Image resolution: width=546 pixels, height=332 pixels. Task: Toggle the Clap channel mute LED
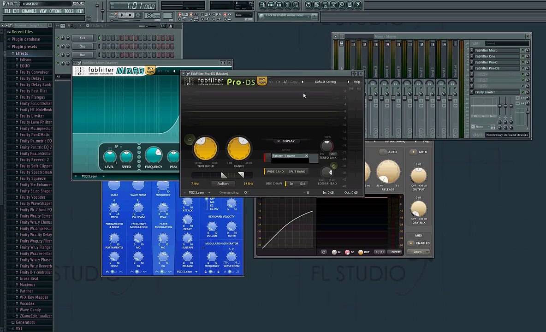pos(58,46)
